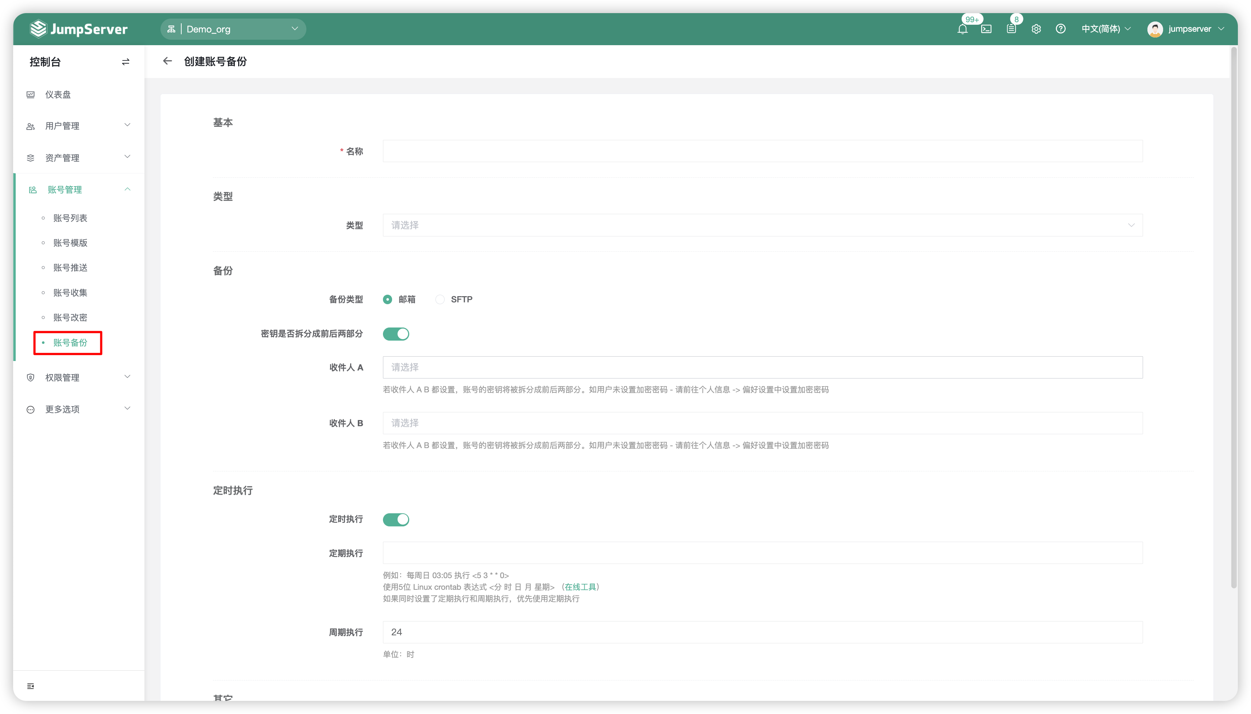Open the 账号备份 menu item
This screenshot has height=714, width=1251.
pos(70,343)
